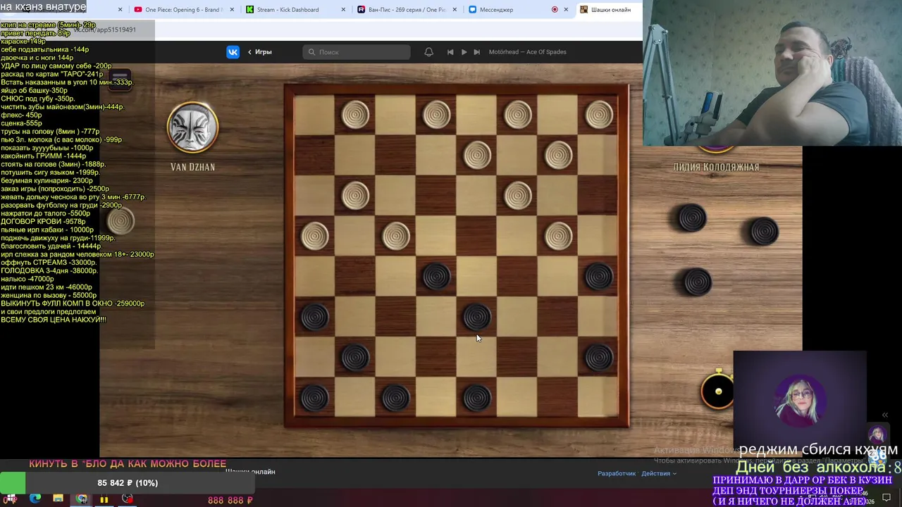This screenshot has height=507, width=902.
Task: Close the Stream - Kick Dashboard tab
Action: [343, 10]
